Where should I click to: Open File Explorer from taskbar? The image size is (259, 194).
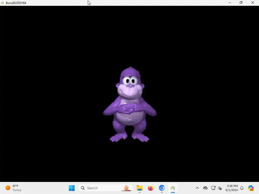click(x=140, y=188)
